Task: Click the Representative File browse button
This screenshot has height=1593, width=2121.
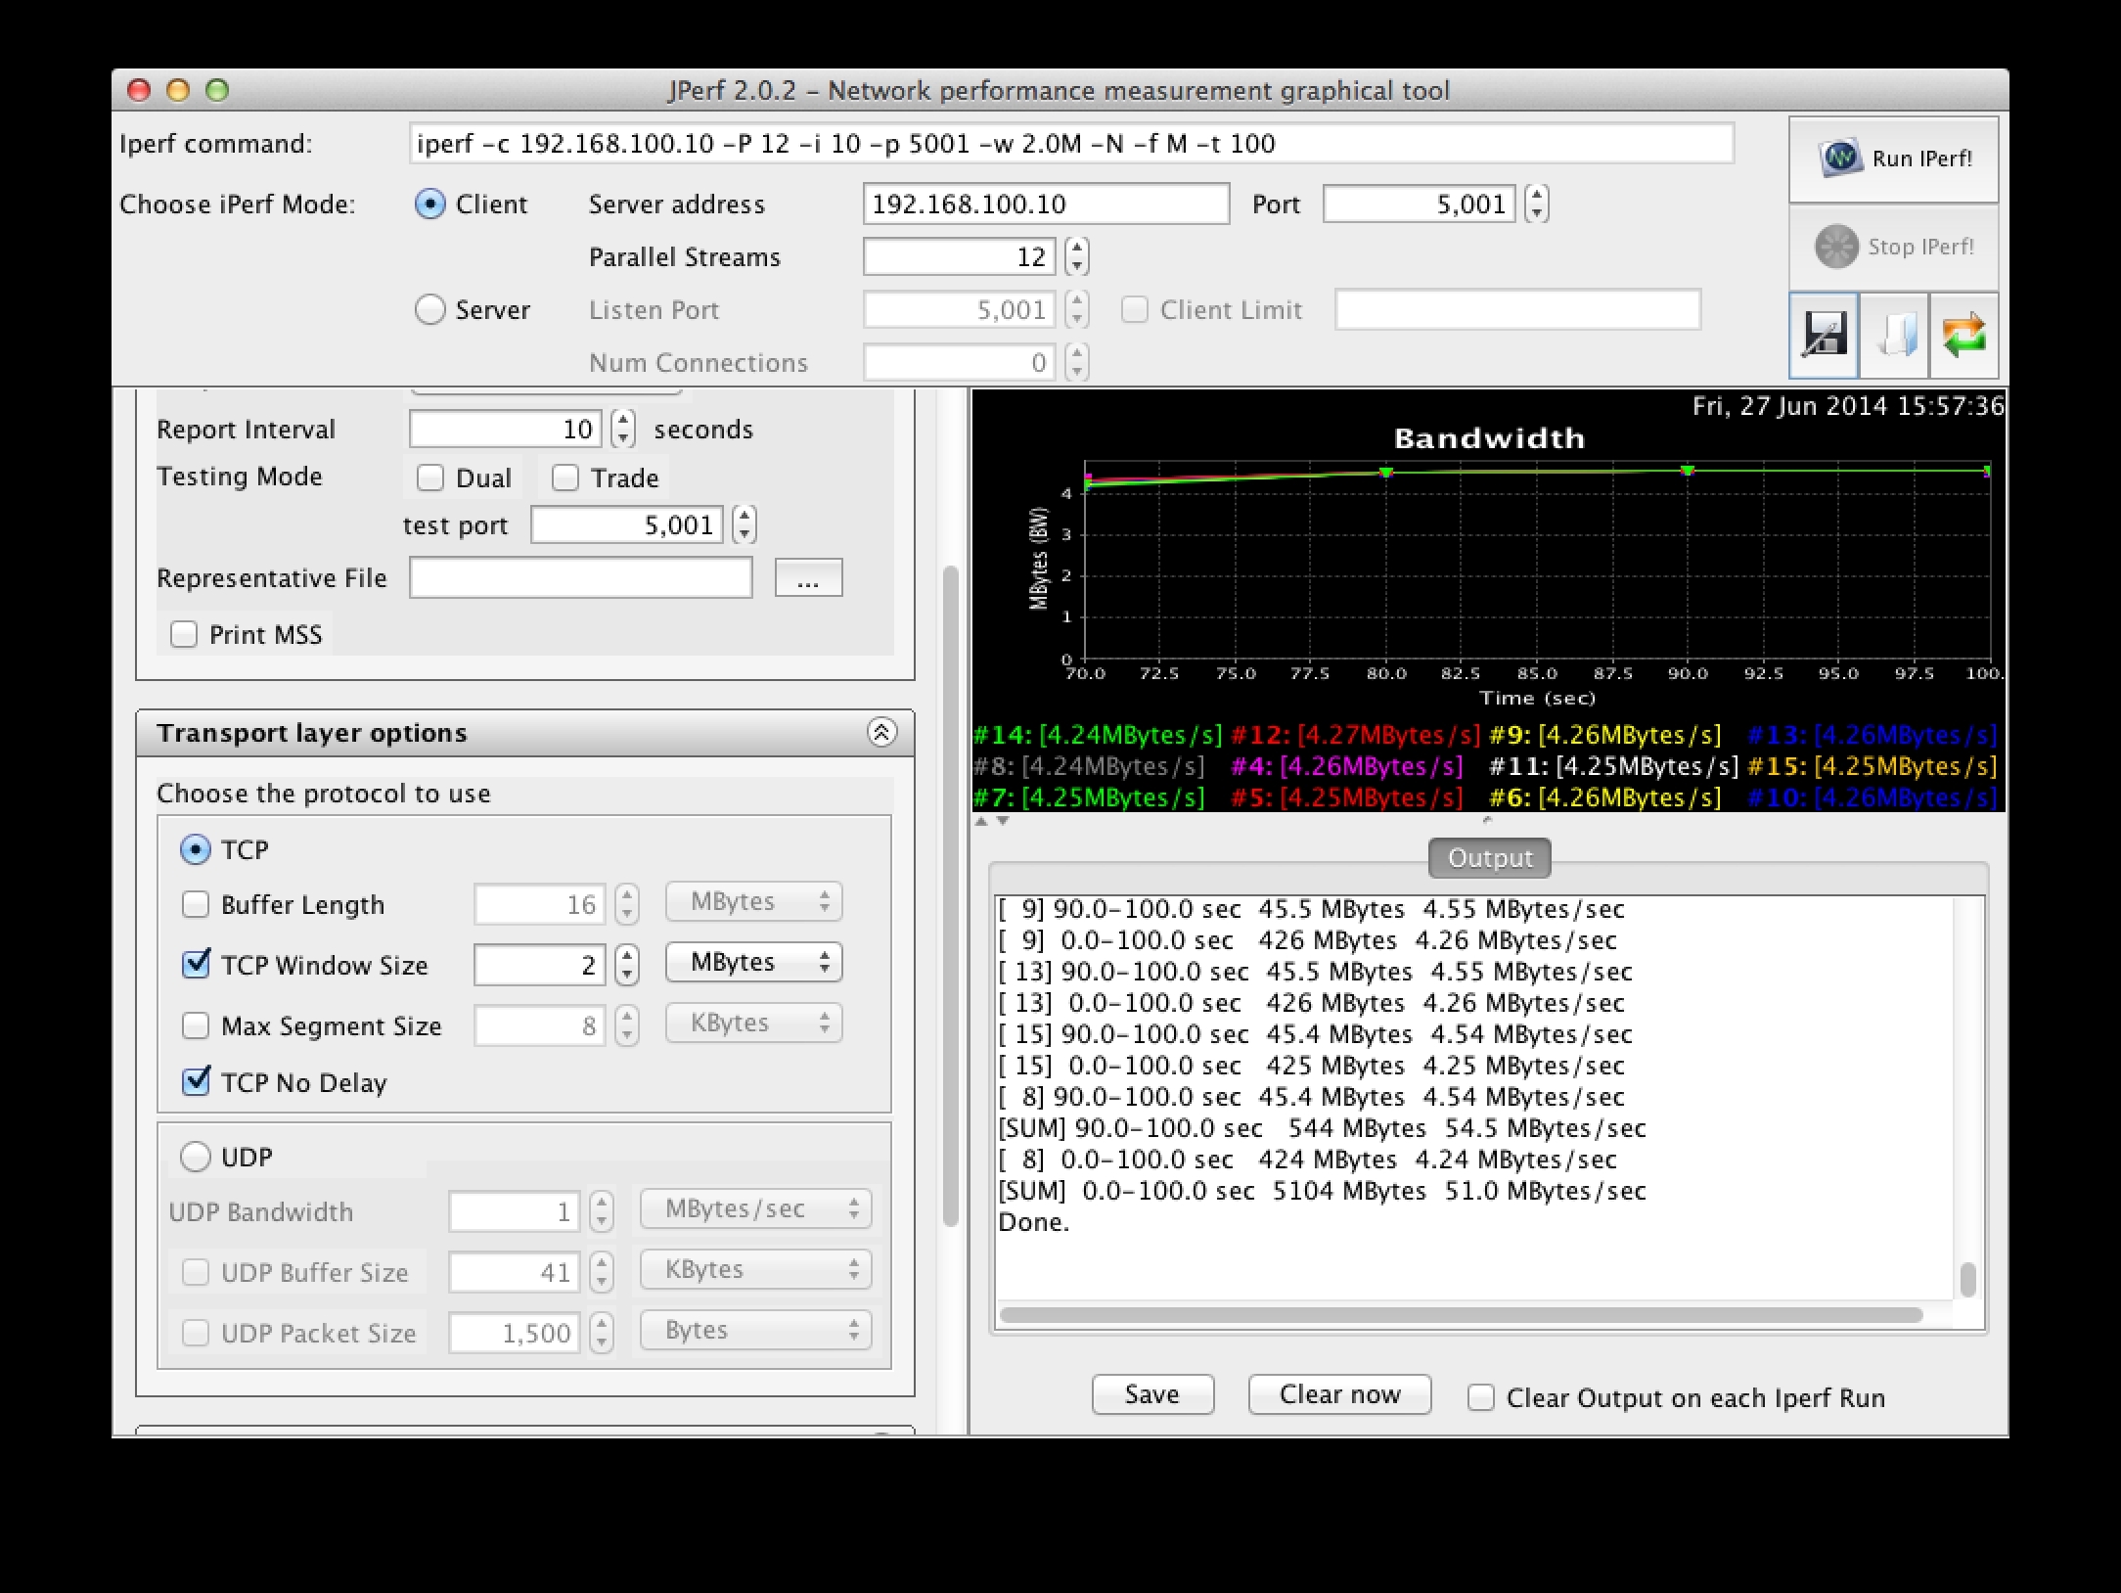Action: tap(808, 578)
